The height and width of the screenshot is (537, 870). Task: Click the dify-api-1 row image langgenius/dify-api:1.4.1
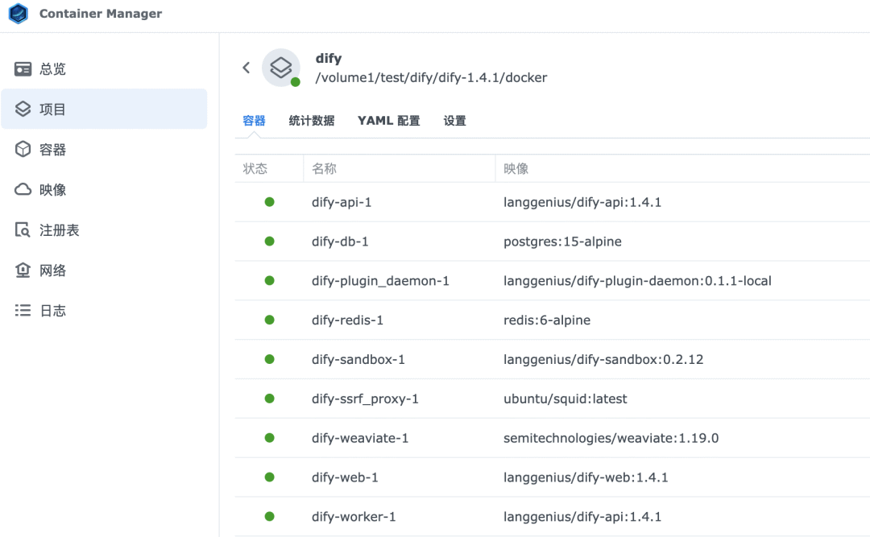point(582,202)
